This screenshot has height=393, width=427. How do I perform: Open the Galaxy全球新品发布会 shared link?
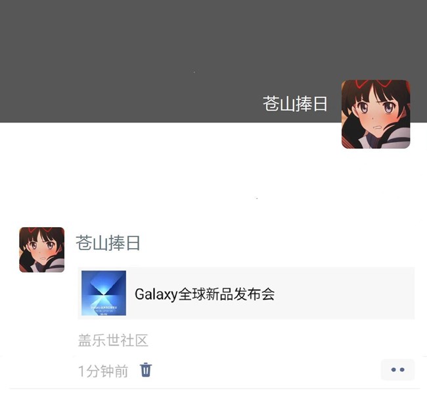[x=204, y=294]
